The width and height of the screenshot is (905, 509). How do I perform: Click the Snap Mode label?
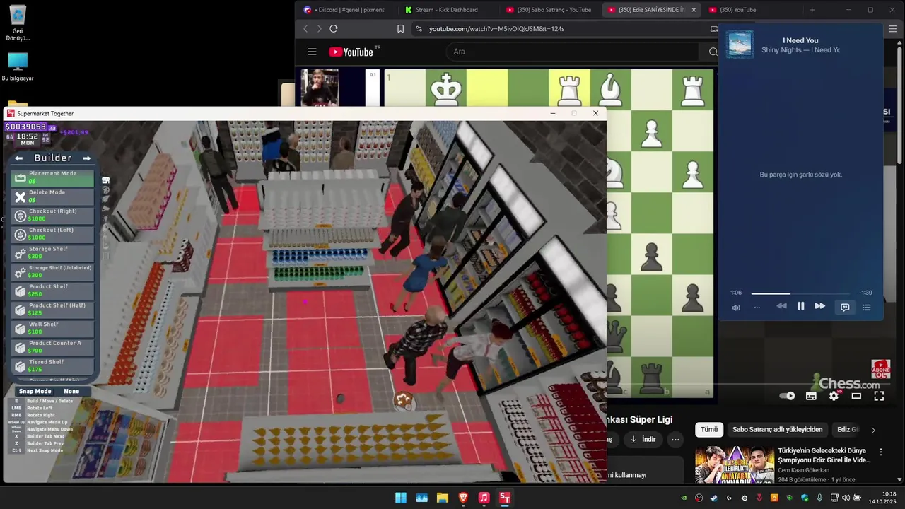click(35, 391)
